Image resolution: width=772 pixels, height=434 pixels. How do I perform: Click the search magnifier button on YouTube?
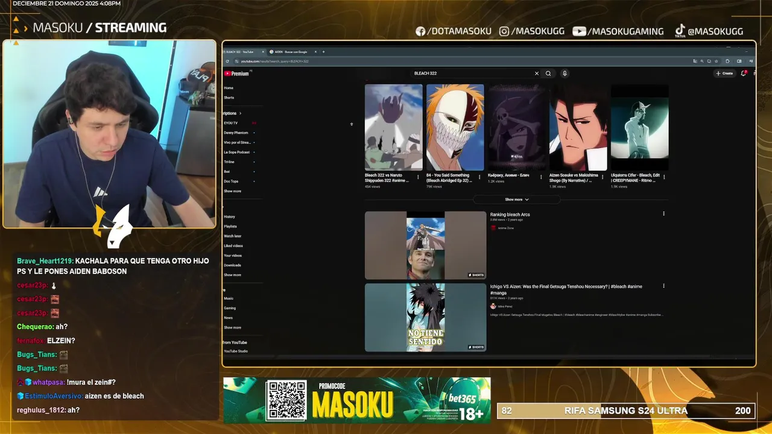coord(548,74)
